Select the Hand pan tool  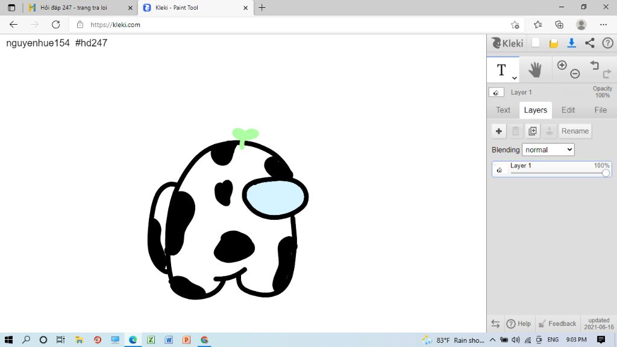coord(535,70)
